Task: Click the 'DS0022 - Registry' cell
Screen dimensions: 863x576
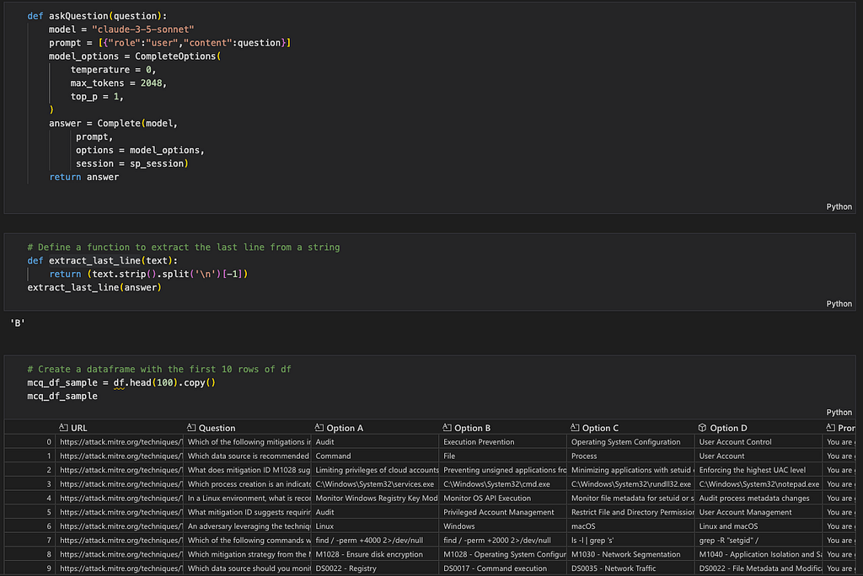Action: (375, 568)
